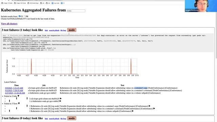Click the 3 test failures (0 today) heading
217x122 pixels.
click(x=22, y=118)
